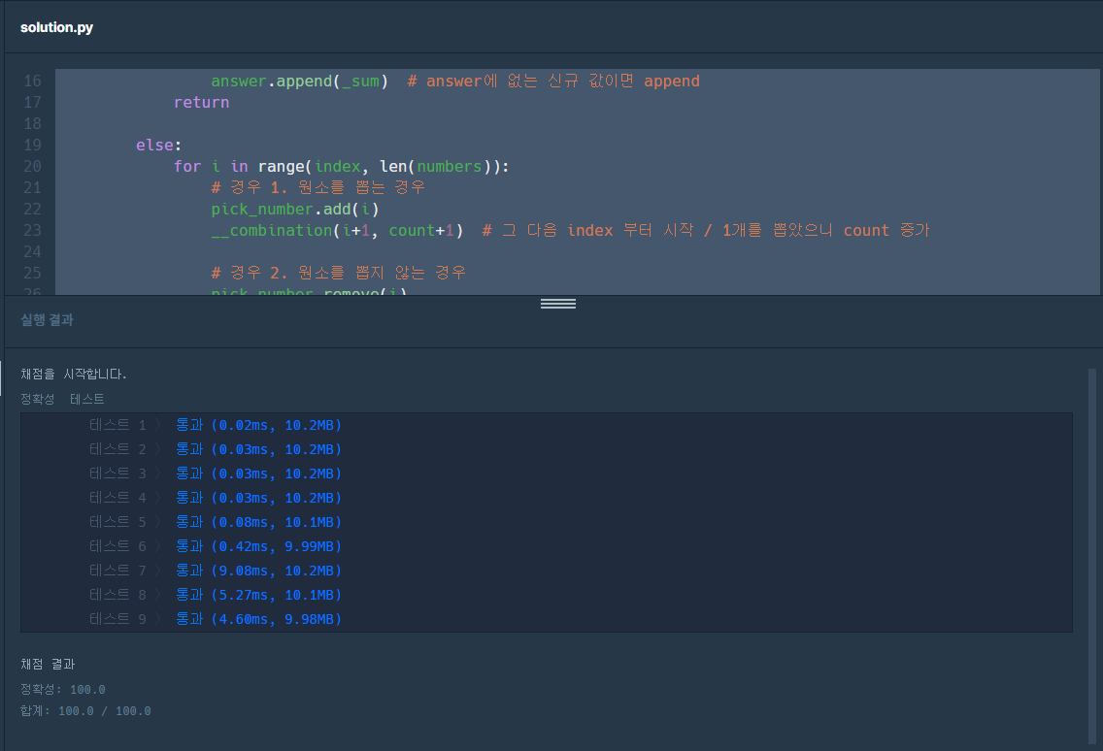Click the comment about count 증가 on line 23
Image resolution: width=1103 pixels, height=751 pixels.
point(706,230)
